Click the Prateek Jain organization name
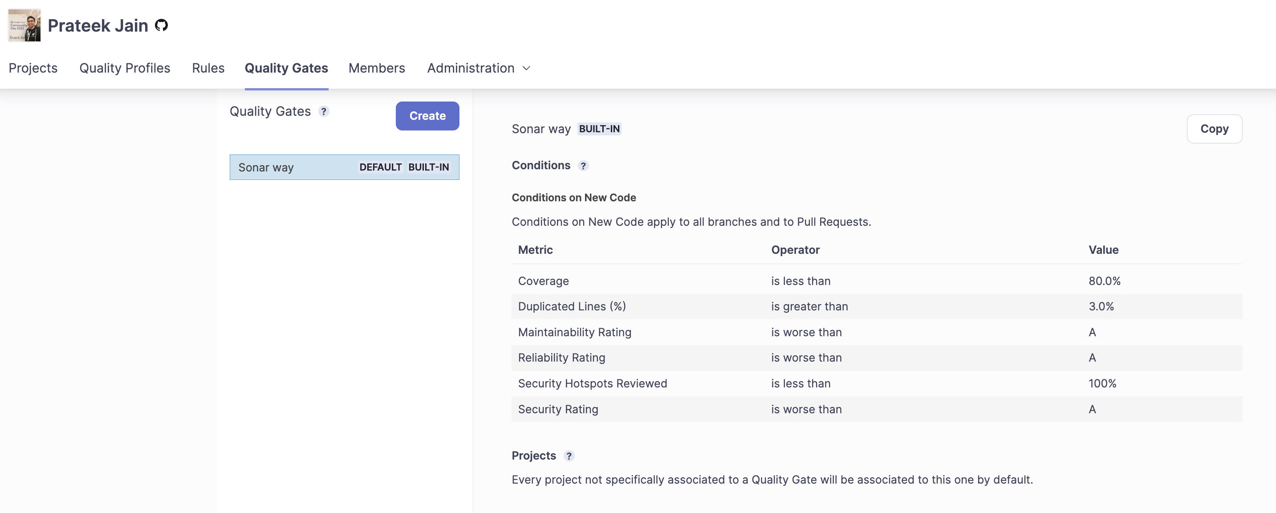The image size is (1276, 513). coord(98,25)
